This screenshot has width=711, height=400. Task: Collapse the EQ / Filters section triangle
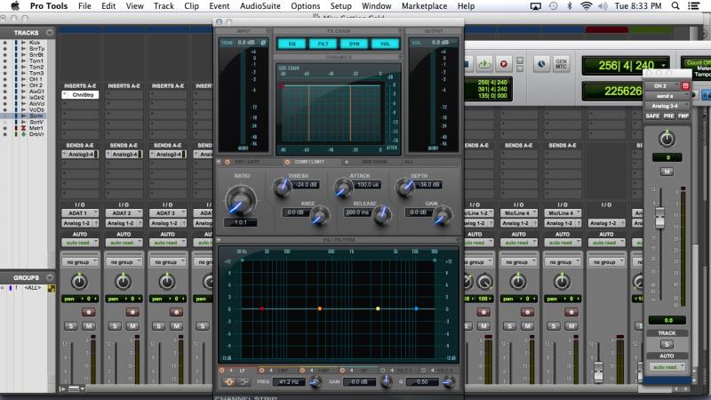[219, 239]
